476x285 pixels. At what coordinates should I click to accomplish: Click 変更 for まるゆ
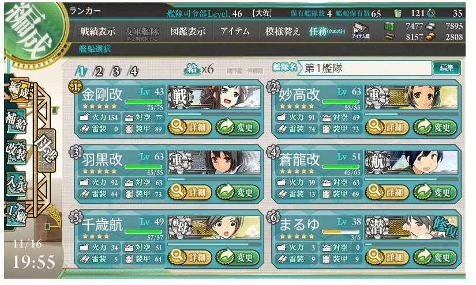point(435,257)
